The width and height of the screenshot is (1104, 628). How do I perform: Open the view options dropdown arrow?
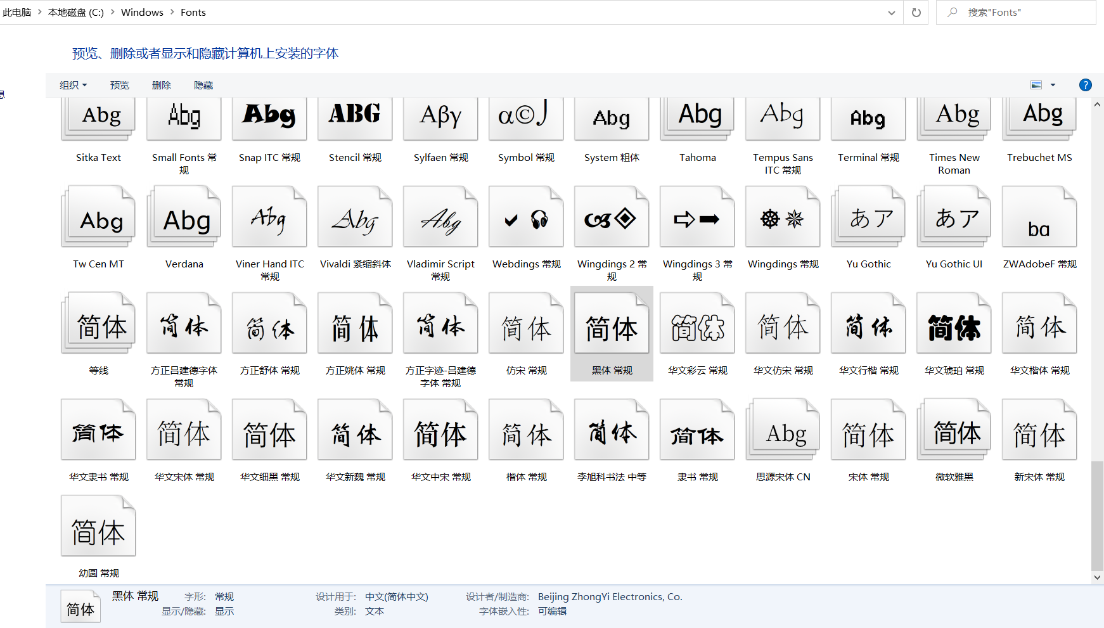(x=1053, y=84)
